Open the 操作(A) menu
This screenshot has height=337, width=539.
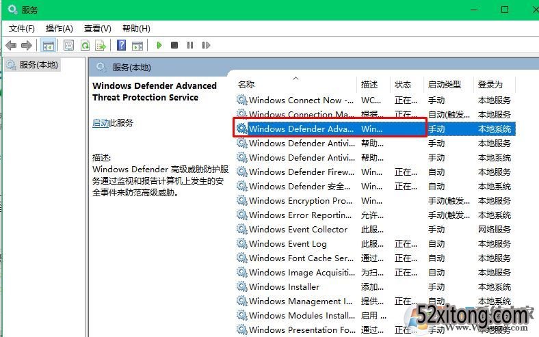(59, 29)
